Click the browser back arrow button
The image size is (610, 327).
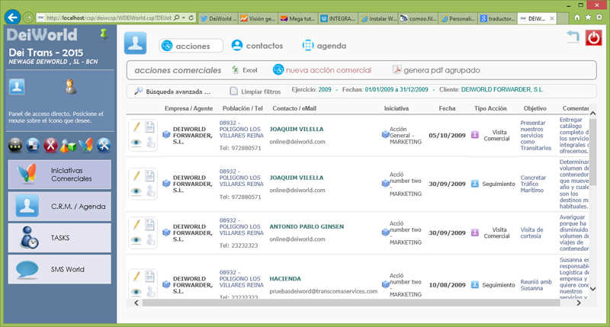tap(12, 18)
